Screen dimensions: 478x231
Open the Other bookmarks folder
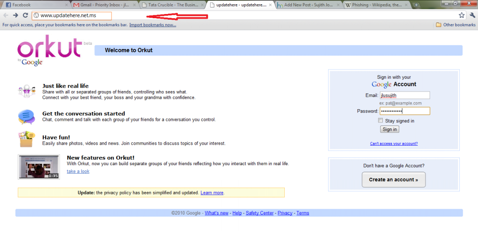(x=456, y=25)
